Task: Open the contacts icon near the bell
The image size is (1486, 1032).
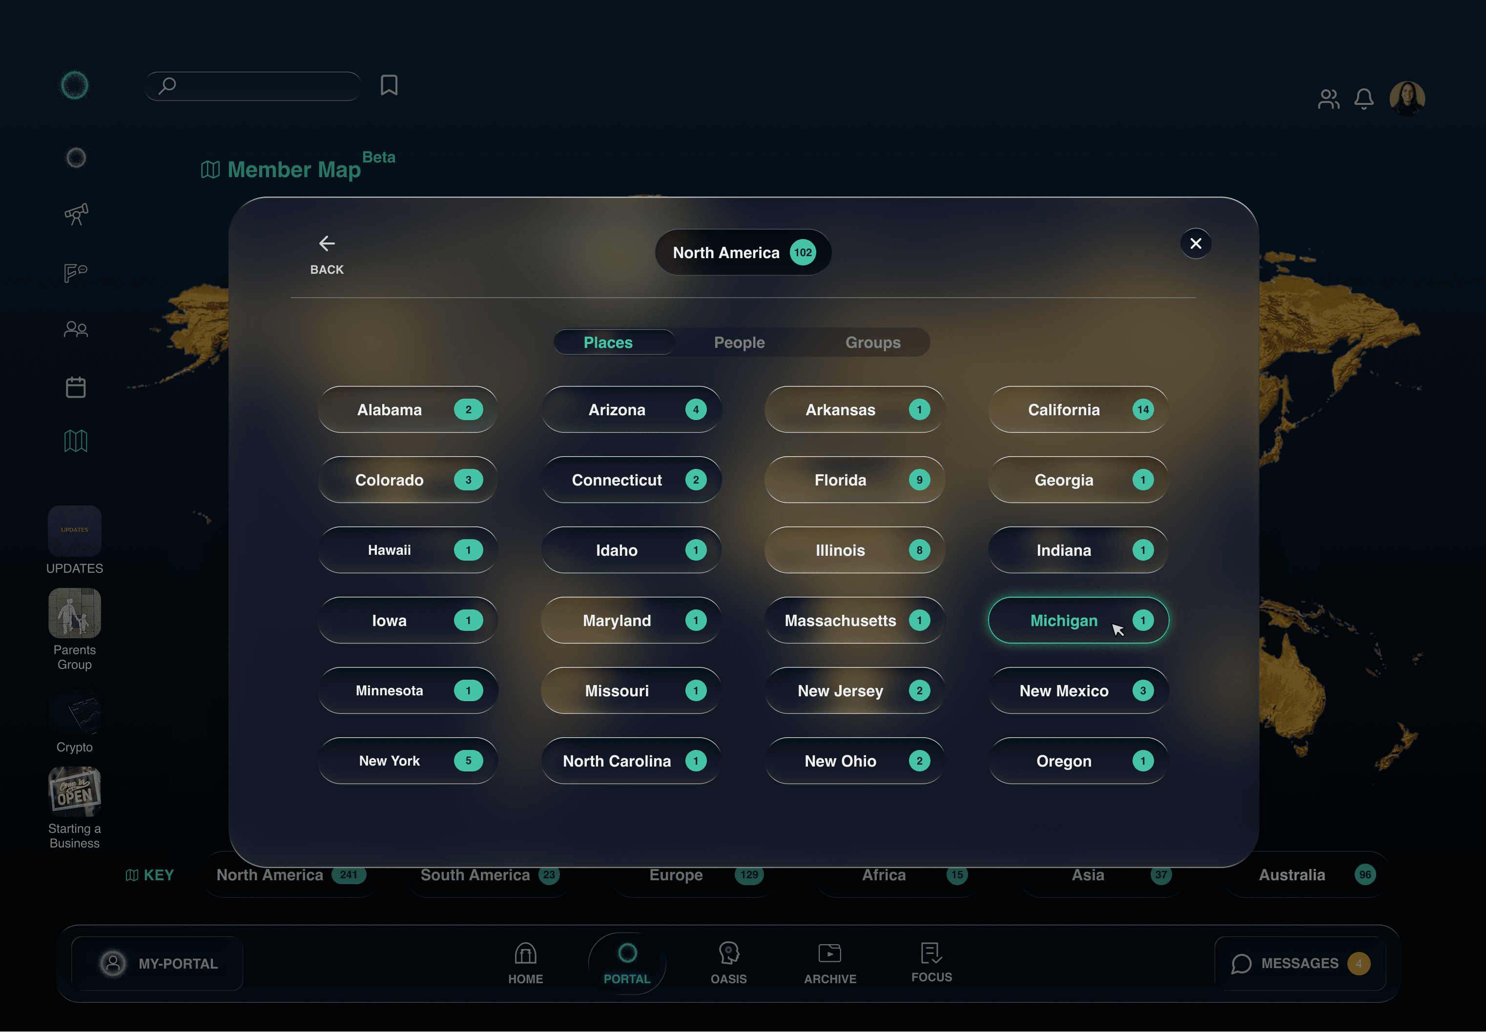Action: pos(1328,99)
